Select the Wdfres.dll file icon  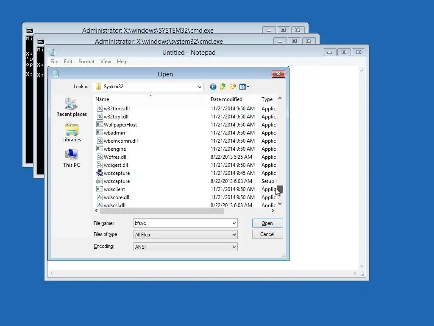point(100,157)
